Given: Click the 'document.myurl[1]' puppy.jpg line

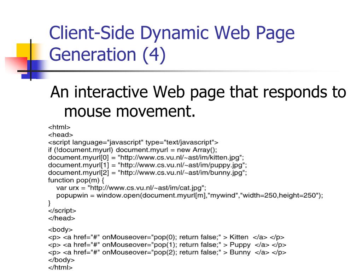Looking at the screenshot, I should 147,165.
